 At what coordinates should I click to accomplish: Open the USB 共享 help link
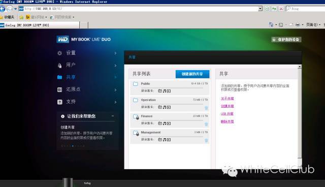click(x=227, y=114)
